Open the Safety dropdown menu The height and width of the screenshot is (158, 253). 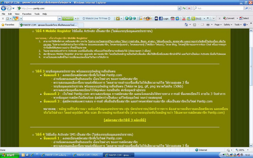228,25
